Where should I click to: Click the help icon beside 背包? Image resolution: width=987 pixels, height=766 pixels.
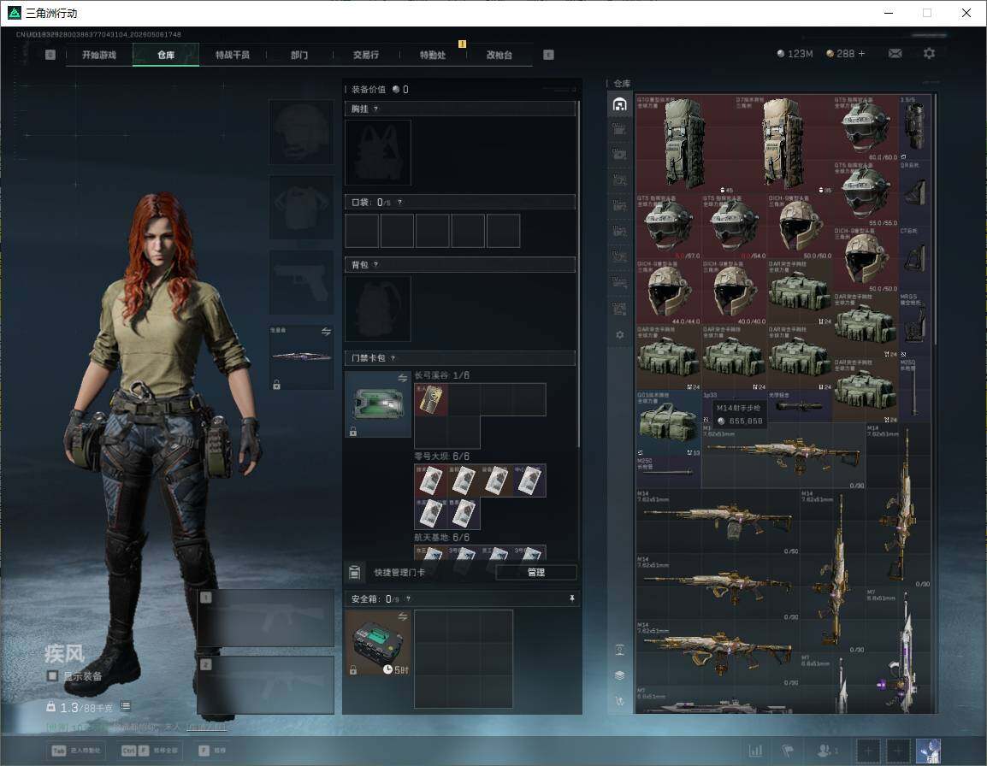click(375, 264)
